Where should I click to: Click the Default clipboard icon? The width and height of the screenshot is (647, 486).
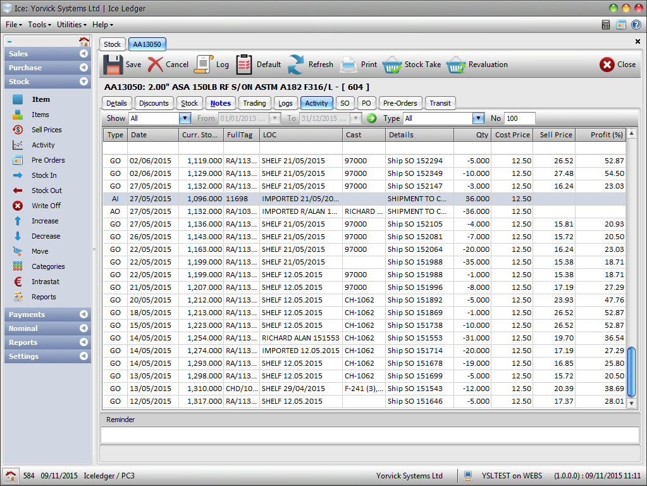coord(244,65)
